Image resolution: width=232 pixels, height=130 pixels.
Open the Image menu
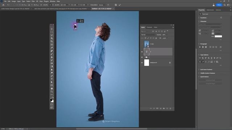pyautogui.click(x=14, y=1)
